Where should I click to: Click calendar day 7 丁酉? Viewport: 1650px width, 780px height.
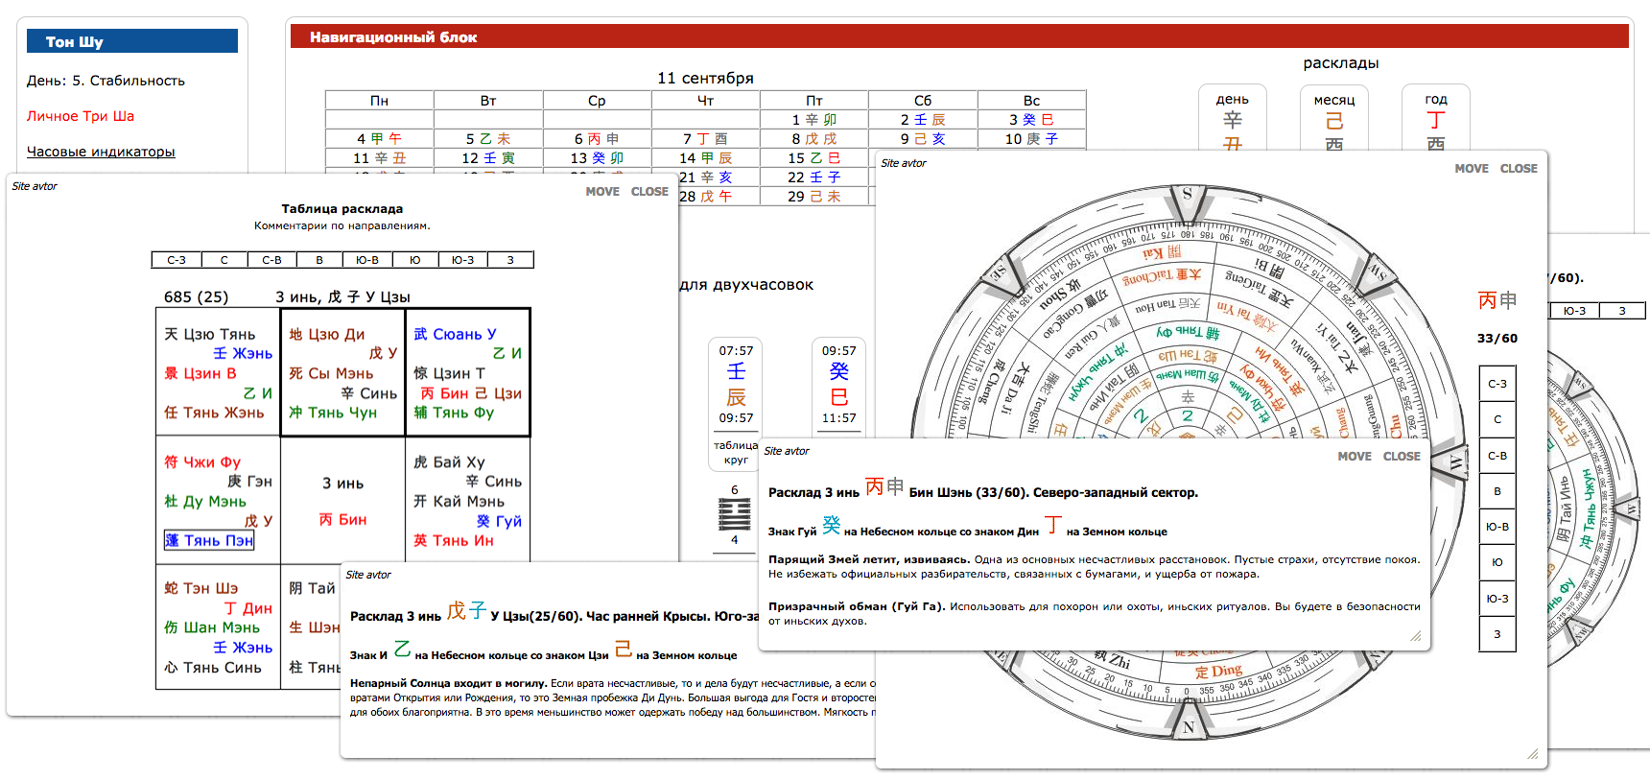point(705,139)
